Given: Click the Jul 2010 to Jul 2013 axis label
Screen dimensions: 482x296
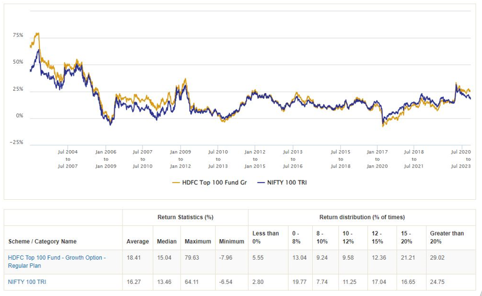Looking at the screenshot, I should 218,159.
